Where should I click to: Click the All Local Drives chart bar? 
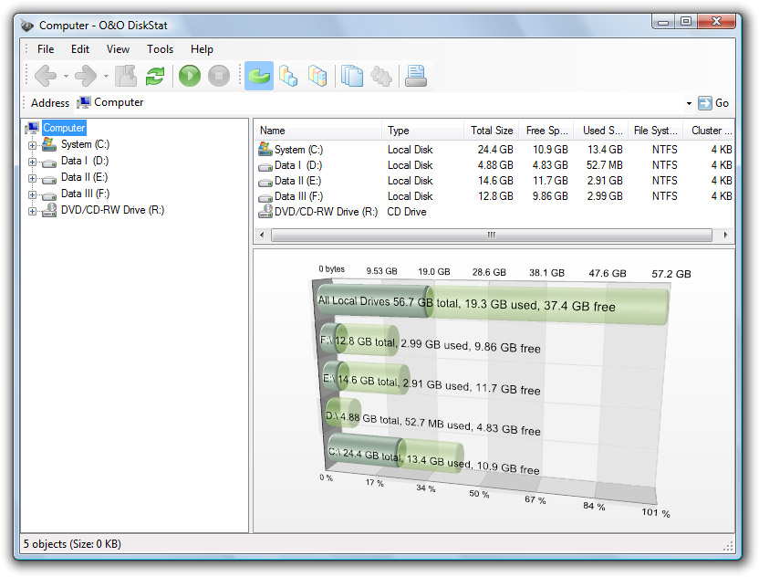pos(493,305)
